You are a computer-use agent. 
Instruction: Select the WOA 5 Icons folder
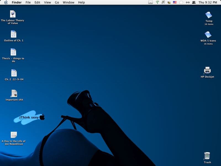208,35
